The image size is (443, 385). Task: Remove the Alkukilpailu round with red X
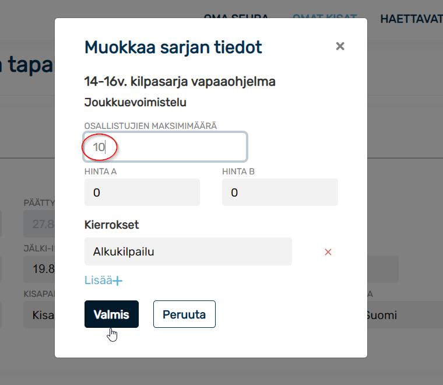point(328,252)
